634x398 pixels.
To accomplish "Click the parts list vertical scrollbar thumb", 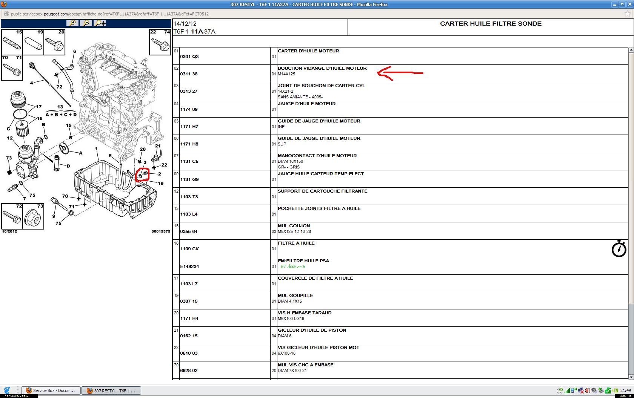I will click(x=631, y=178).
